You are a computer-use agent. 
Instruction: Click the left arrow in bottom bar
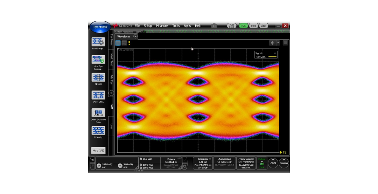click(x=92, y=160)
